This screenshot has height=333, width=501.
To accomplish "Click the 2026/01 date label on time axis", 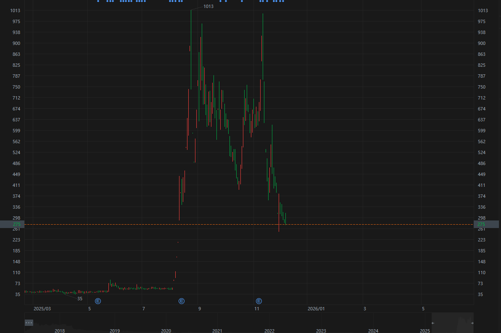I will 316,309.
